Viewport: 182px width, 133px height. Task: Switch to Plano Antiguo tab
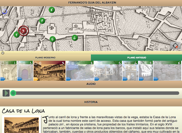(x=136, y=58)
